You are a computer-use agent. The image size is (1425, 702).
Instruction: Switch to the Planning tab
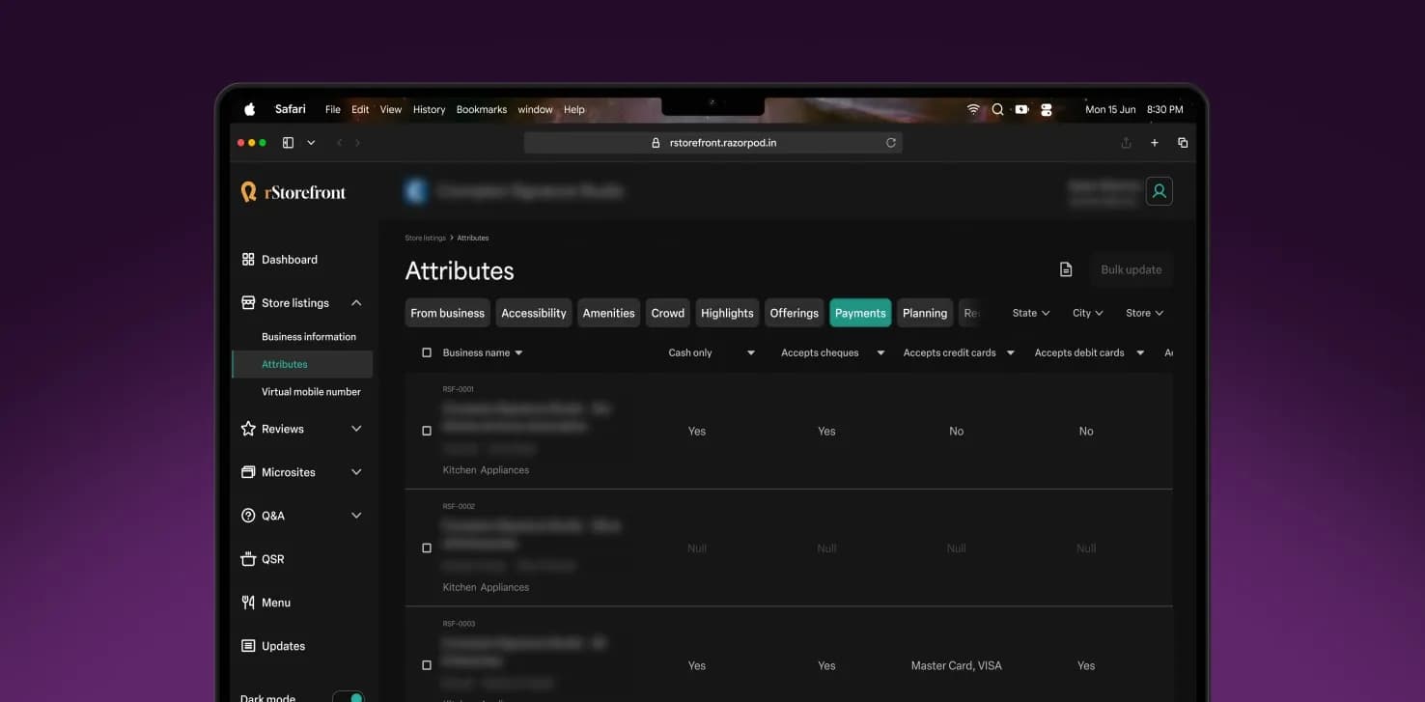tap(925, 313)
